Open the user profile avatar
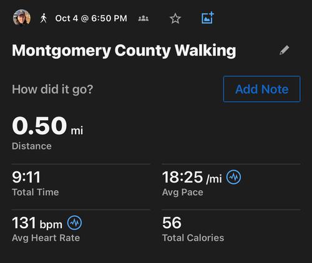 tap(22, 18)
